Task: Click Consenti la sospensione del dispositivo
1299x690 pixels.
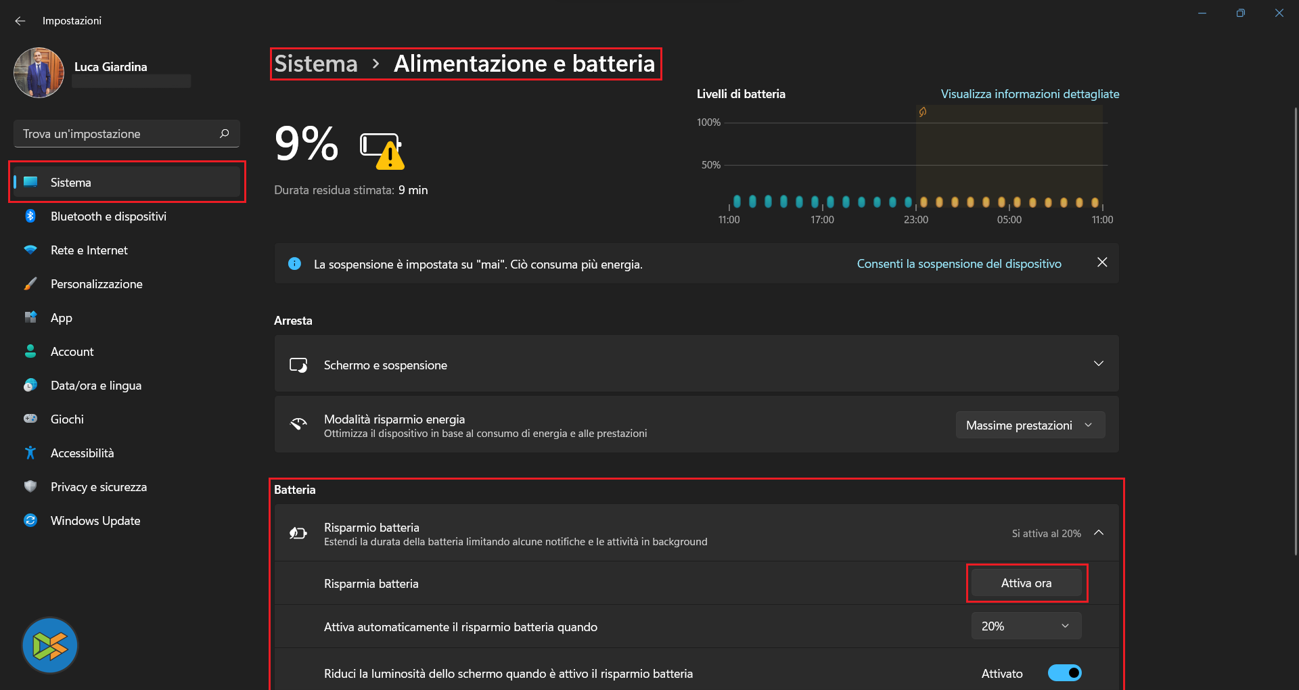Action: [959, 264]
